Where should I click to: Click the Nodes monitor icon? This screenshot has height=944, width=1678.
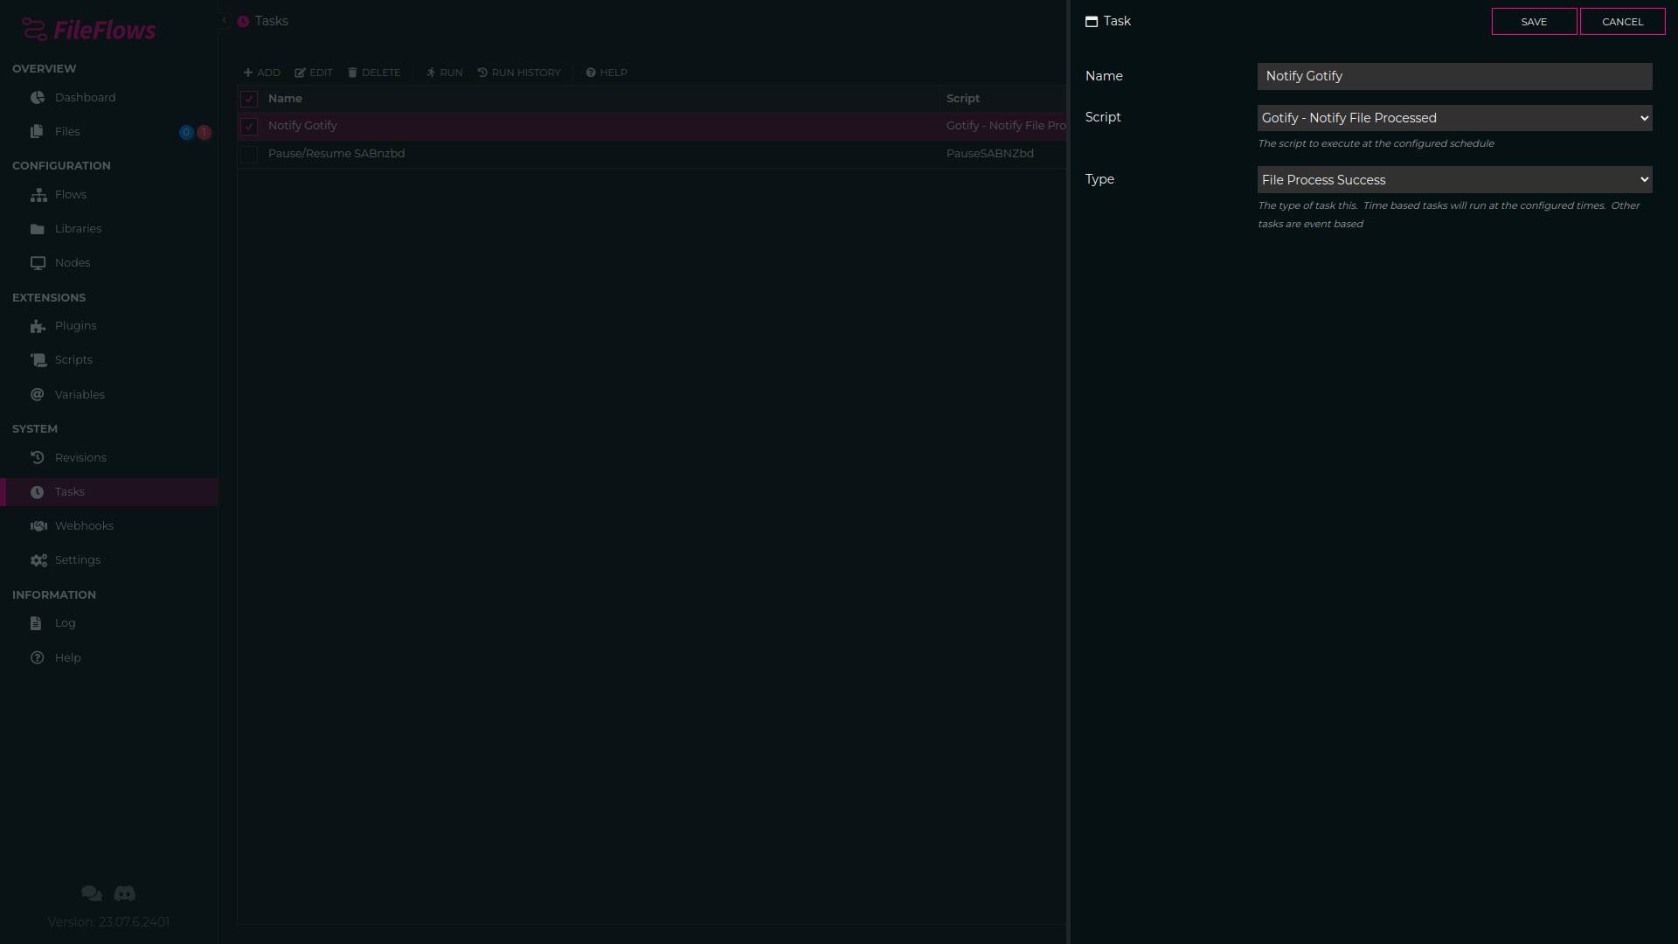point(38,263)
